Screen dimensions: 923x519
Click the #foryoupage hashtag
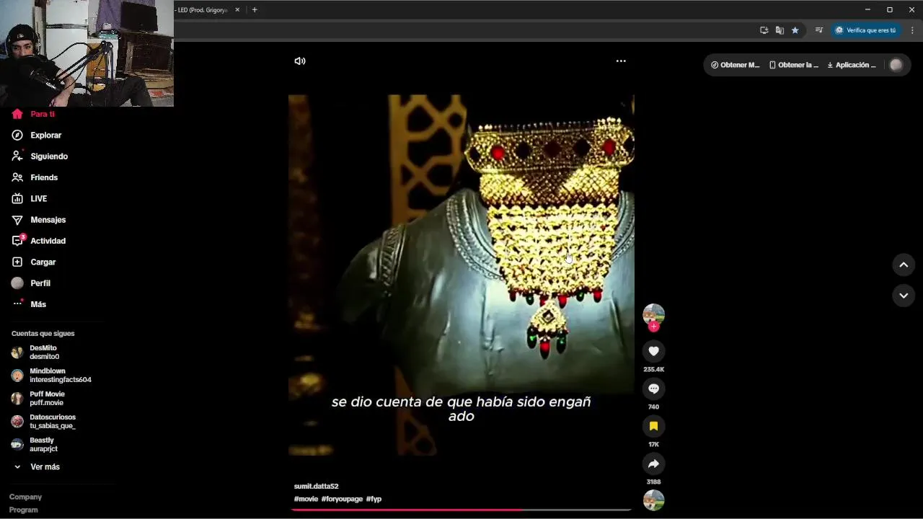click(342, 499)
